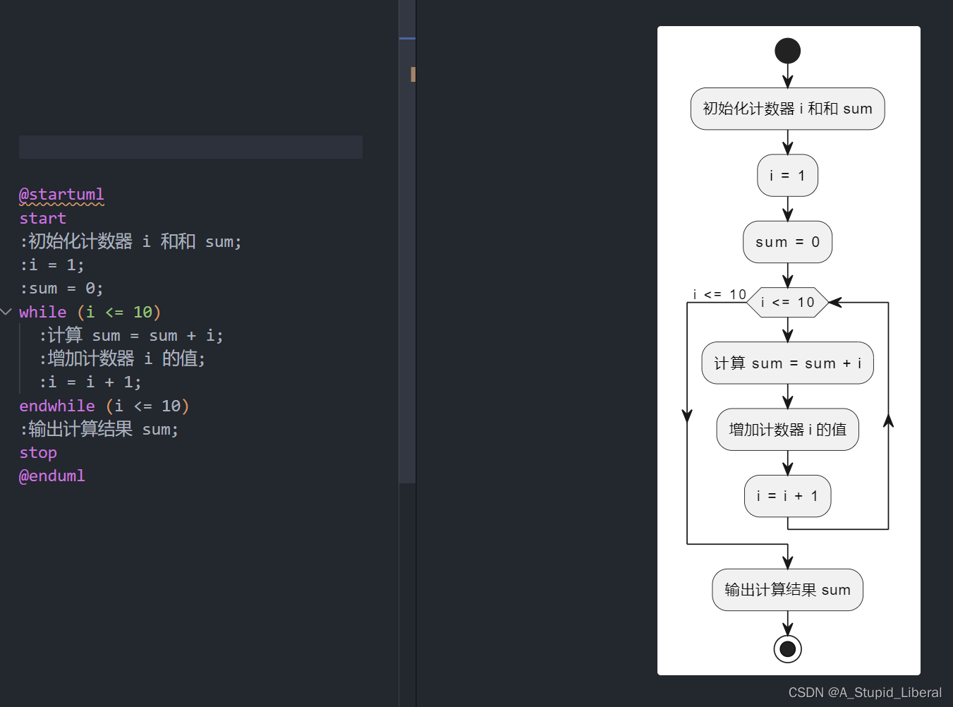Click the 'start' keyword line
The width and height of the screenshot is (953, 707).
42,218
